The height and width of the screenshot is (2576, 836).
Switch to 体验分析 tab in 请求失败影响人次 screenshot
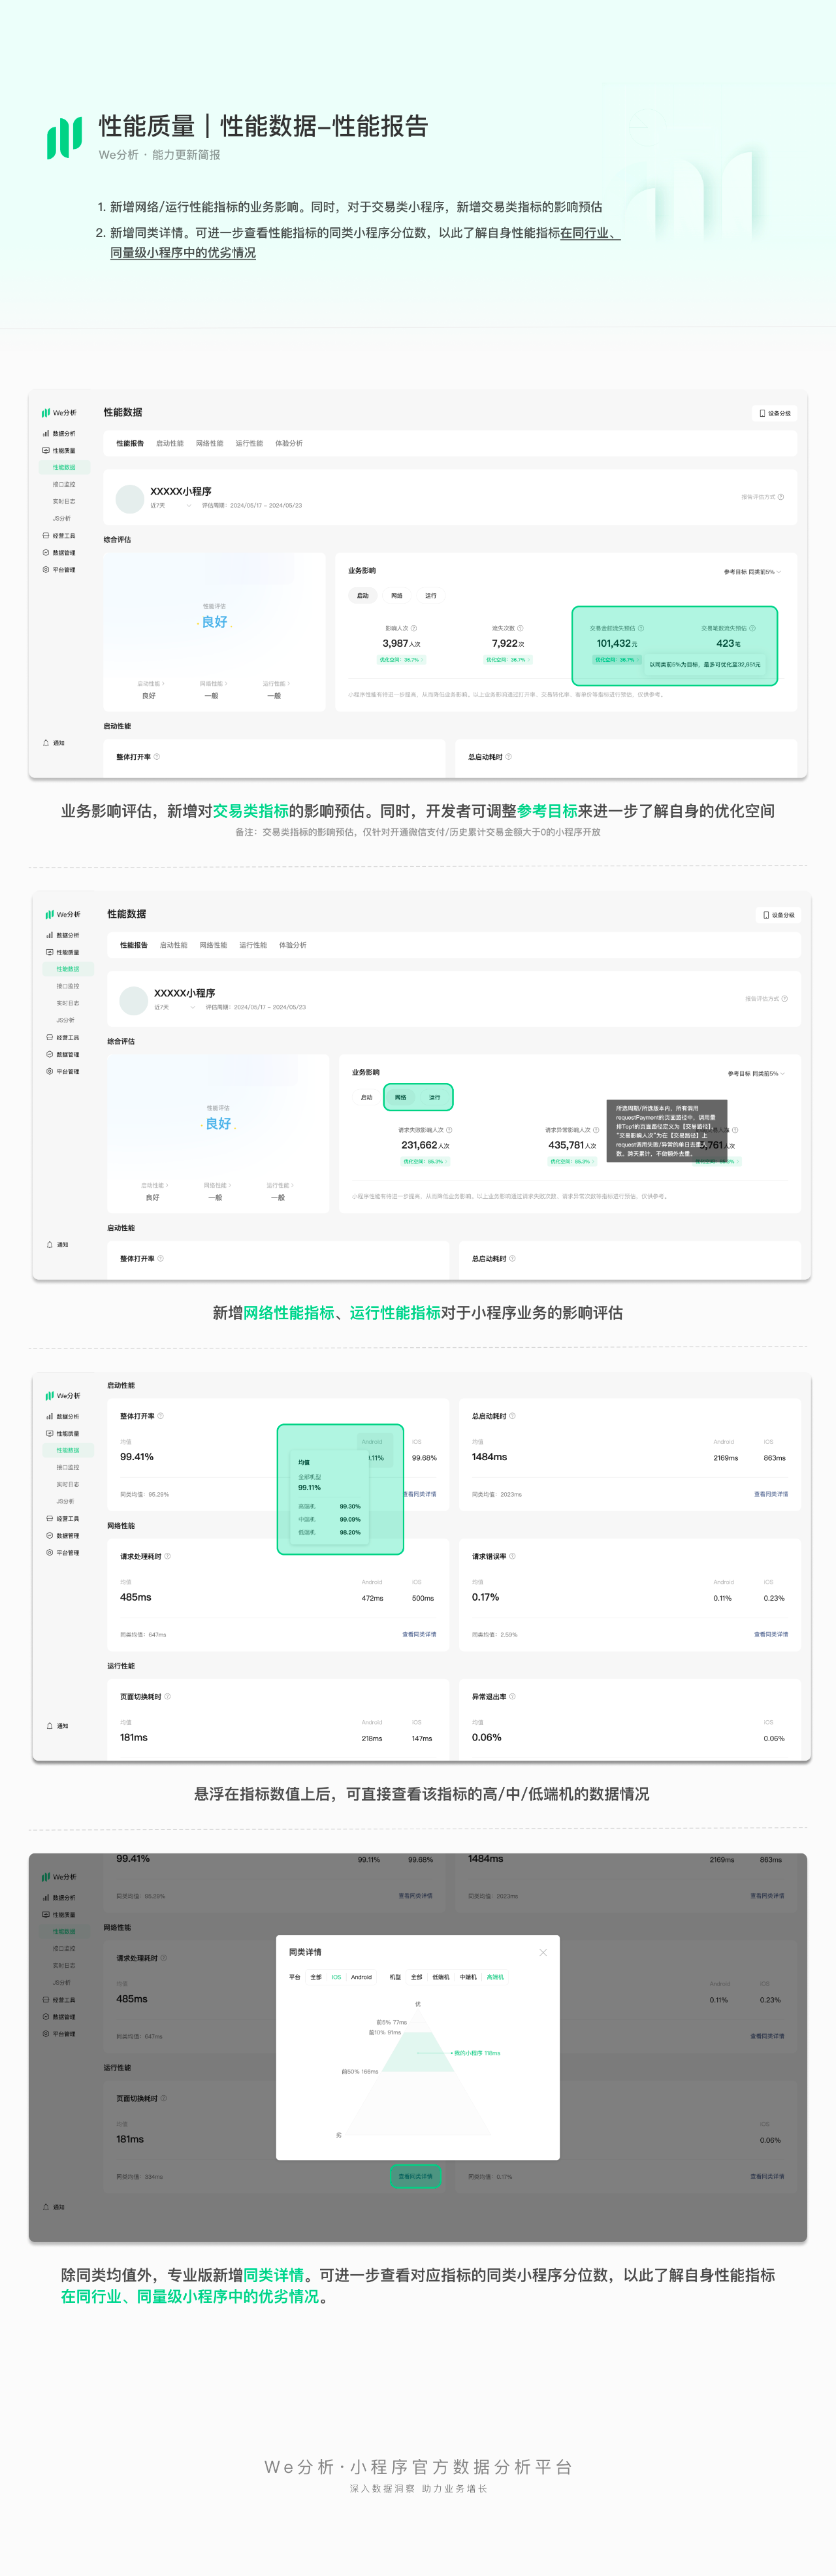tap(293, 945)
